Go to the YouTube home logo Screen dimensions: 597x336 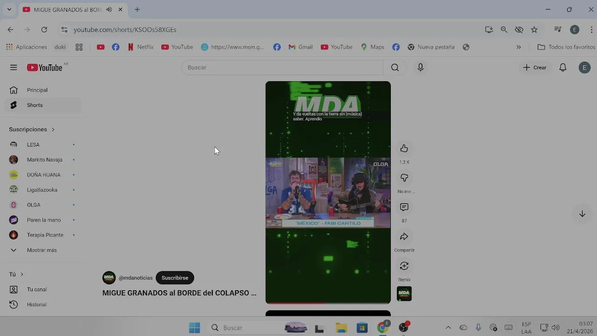[x=45, y=68]
